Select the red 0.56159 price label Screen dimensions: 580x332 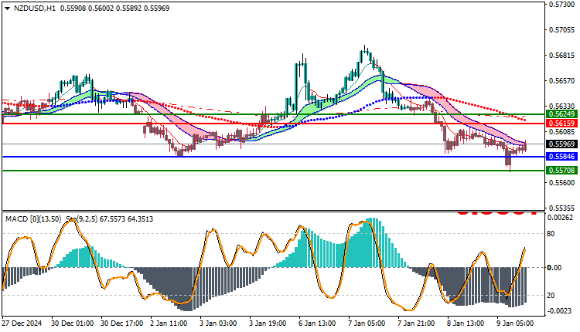(562, 124)
